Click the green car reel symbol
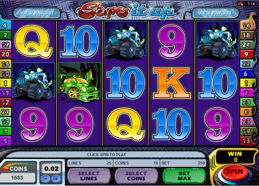The width and height of the screenshot is (259, 186). 80,82
